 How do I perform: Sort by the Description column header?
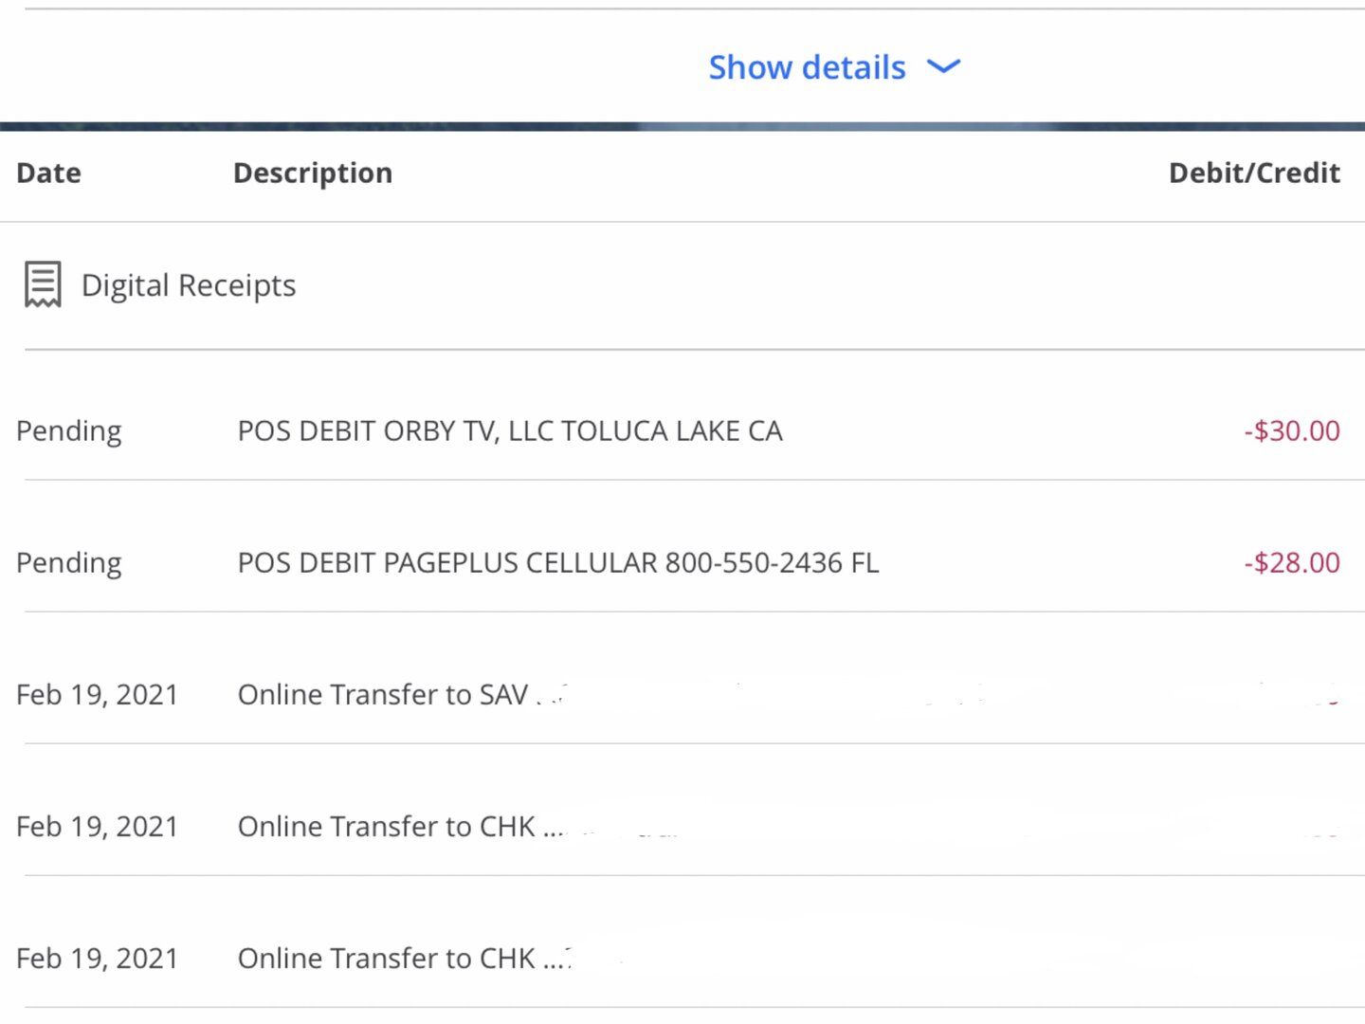[313, 173]
